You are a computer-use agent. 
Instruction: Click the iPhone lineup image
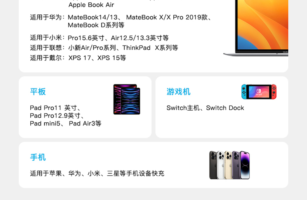point(230,165)
